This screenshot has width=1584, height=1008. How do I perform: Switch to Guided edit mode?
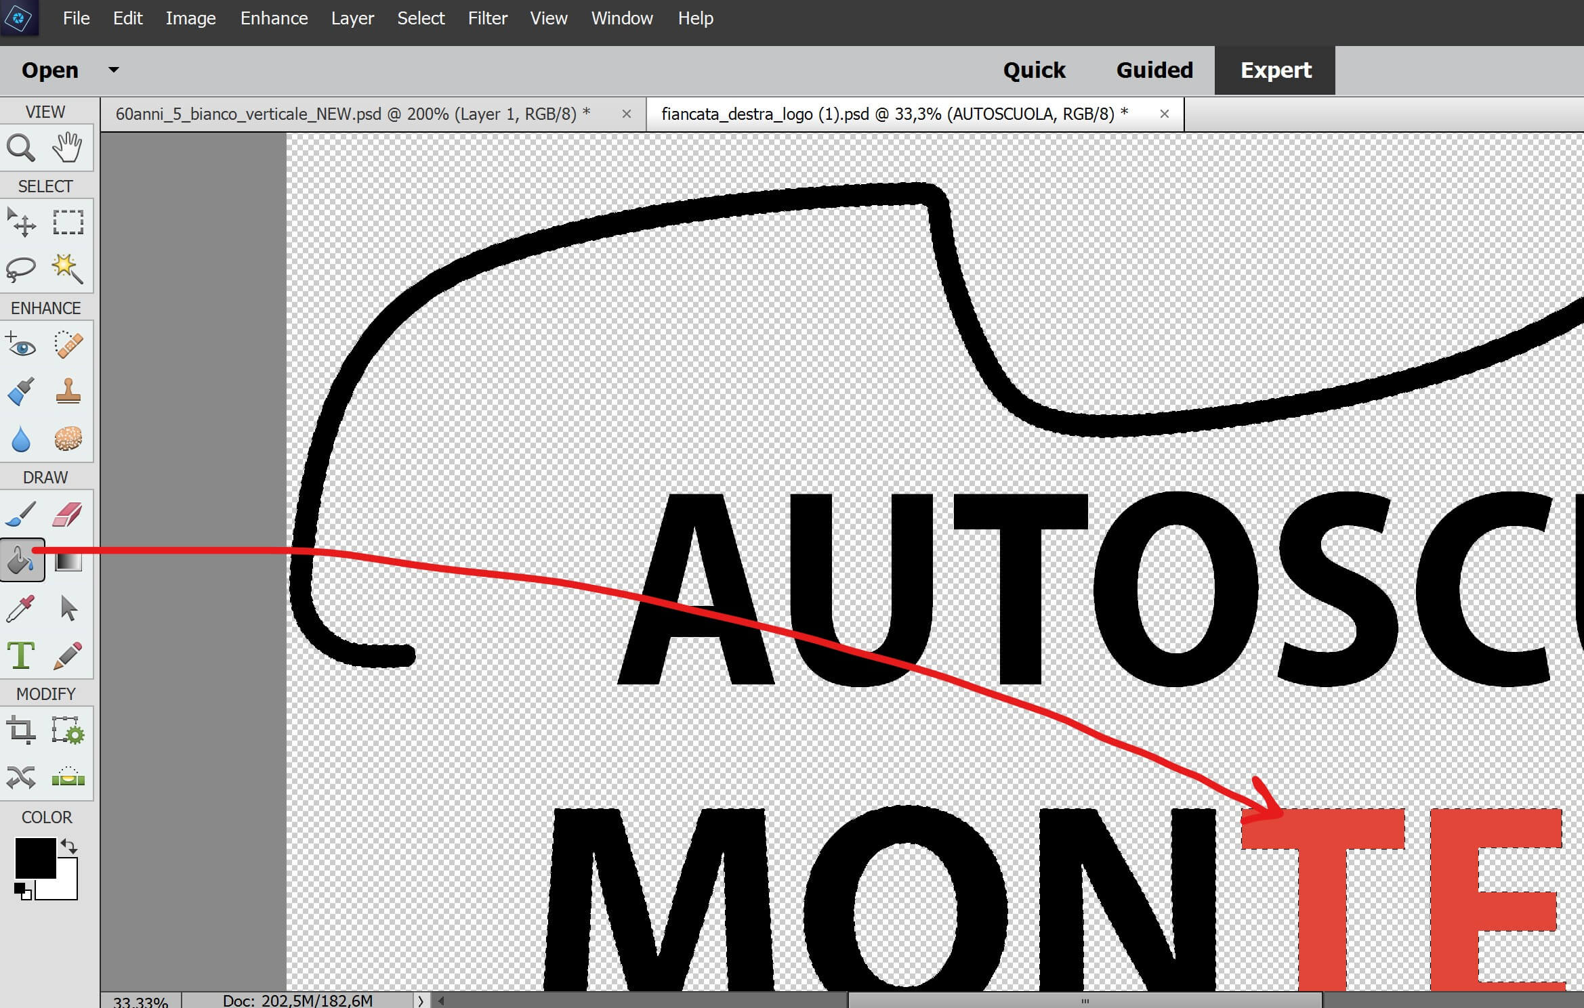1154,70
